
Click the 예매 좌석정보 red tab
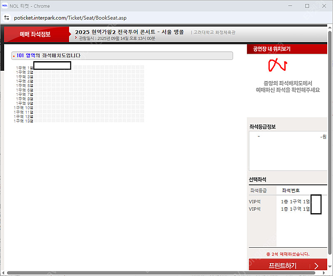(x=37, y=34)
